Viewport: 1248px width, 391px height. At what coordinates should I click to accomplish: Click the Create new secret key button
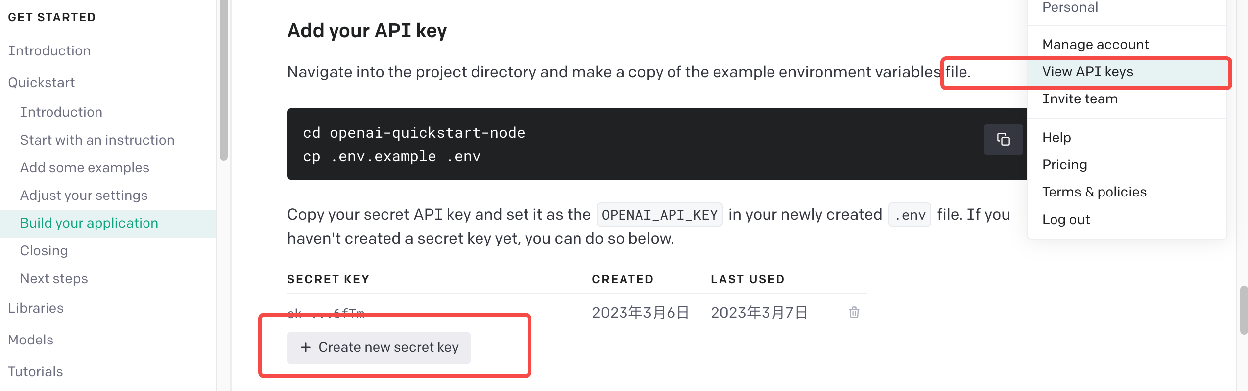click(379, 347)
